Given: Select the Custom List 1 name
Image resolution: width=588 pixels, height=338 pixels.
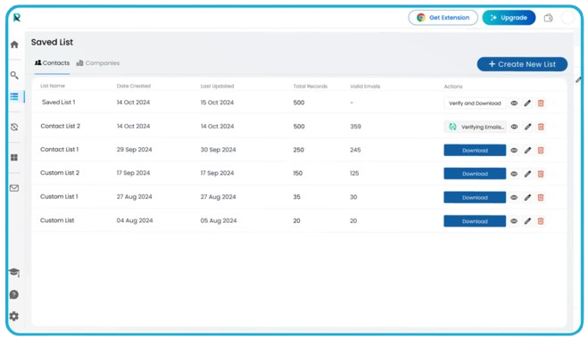Looking at the screenshot, I should coord(59,196).
